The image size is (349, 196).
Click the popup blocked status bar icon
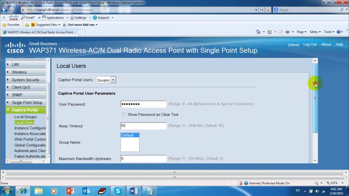click(x=240, y=183)
